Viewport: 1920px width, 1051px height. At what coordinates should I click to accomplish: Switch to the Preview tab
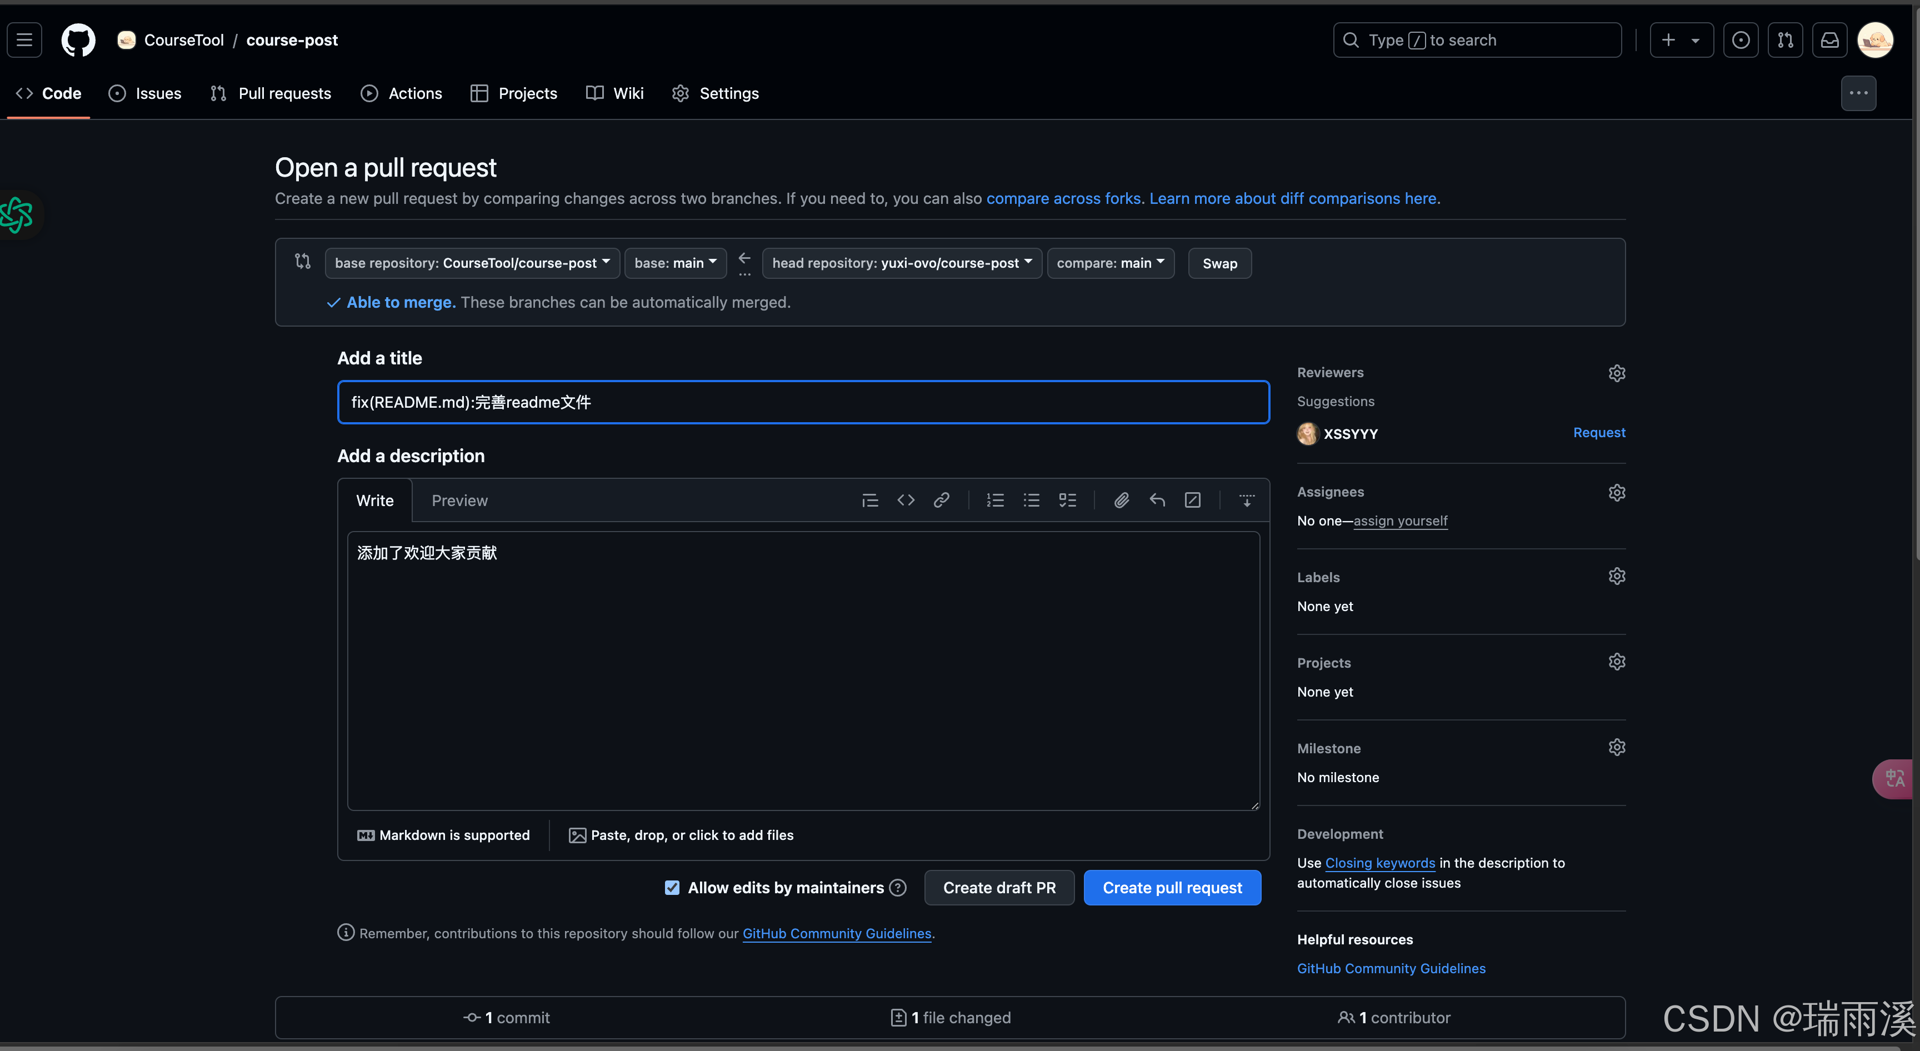click(x=460, y=501)
